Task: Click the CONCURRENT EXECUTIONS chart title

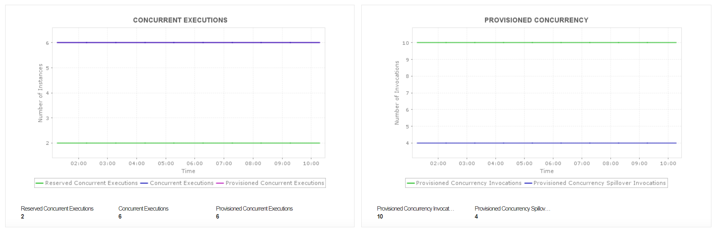Action: tap(180, 20)
